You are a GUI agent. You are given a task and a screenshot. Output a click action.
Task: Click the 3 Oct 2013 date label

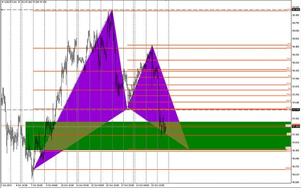pos(6,185)
